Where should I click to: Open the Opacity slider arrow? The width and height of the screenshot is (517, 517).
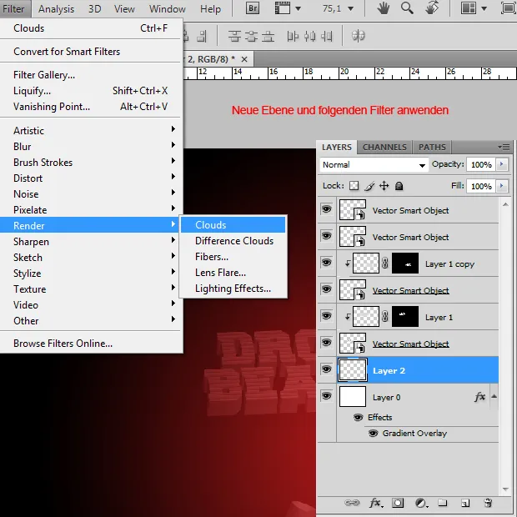(x=502, y=165)
